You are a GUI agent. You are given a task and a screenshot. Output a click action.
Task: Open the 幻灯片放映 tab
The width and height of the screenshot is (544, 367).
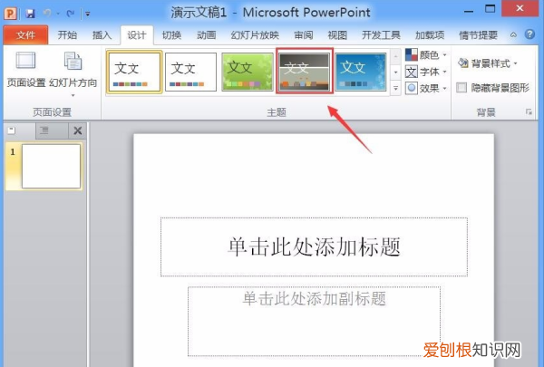pyautogui.click(x=255, y=35)
